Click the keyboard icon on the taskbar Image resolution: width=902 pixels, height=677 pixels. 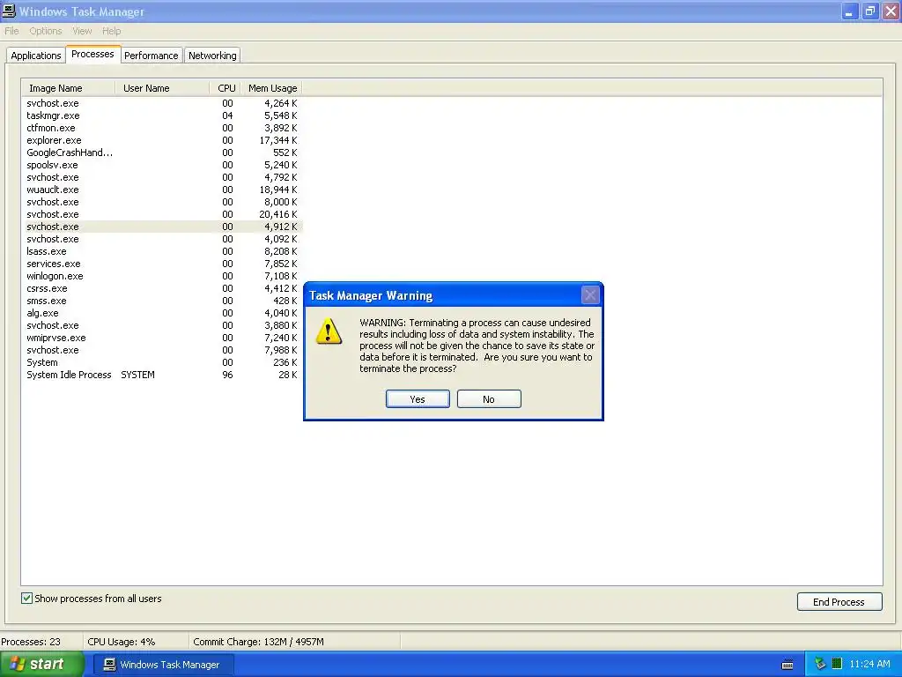(787, 665)
